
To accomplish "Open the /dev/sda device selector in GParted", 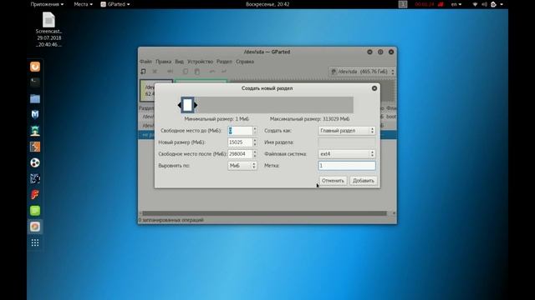I will point(362,72).
